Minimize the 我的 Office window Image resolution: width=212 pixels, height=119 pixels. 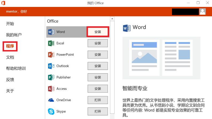point(188,3)
